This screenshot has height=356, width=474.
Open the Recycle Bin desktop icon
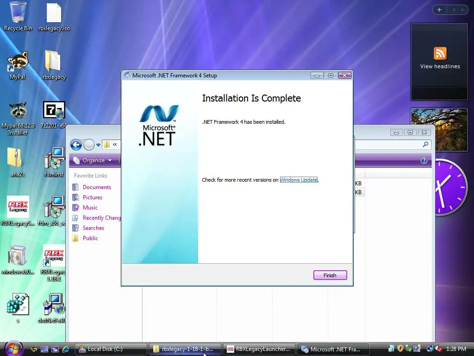click(x=18, y=17)
